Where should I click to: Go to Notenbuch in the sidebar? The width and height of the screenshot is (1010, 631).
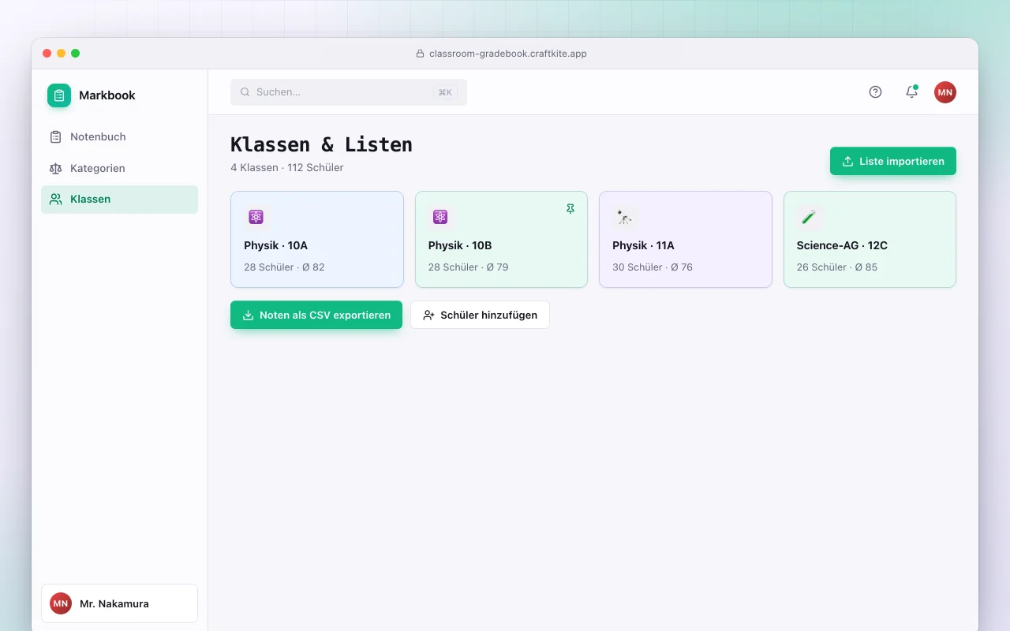119,136
